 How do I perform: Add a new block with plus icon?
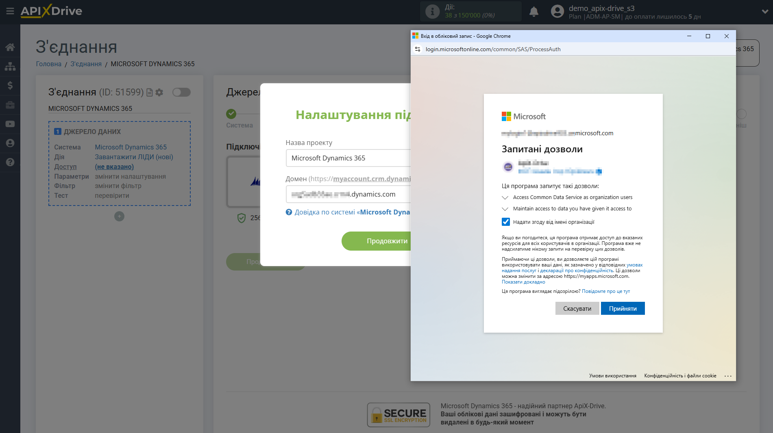(x=119, y=216)
